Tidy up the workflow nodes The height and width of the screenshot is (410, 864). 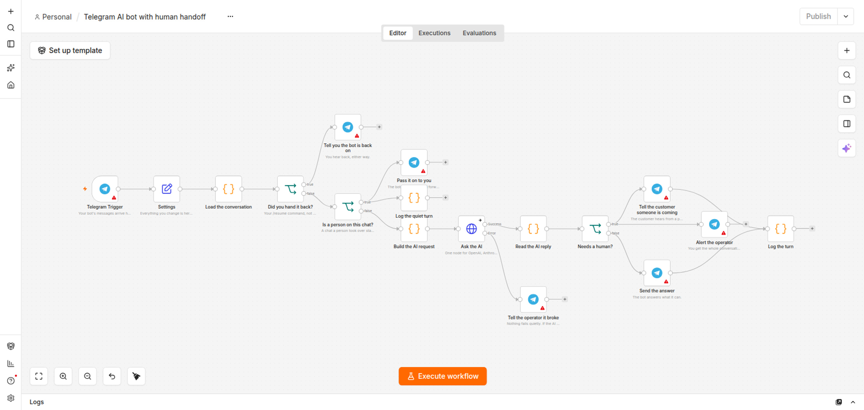136,376
